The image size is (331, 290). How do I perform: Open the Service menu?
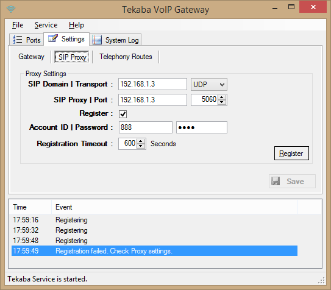click(46, 25)
